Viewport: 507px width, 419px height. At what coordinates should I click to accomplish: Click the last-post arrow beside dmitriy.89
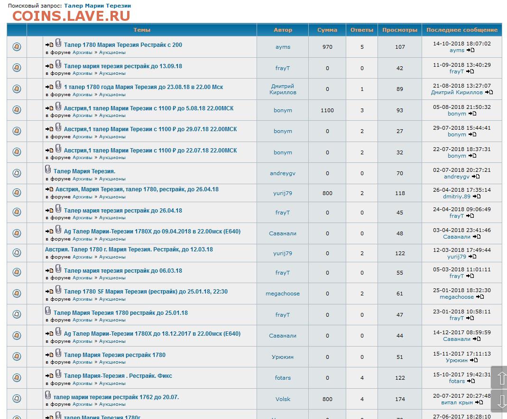[x=477, y=196]
